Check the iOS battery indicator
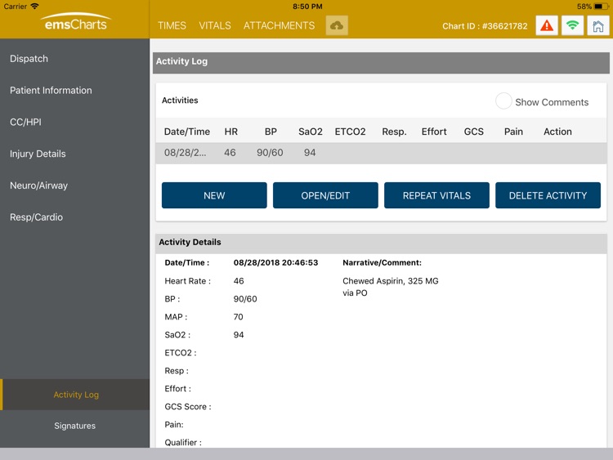This screenshot has width=613, height=460. click(x=600, y=7)
